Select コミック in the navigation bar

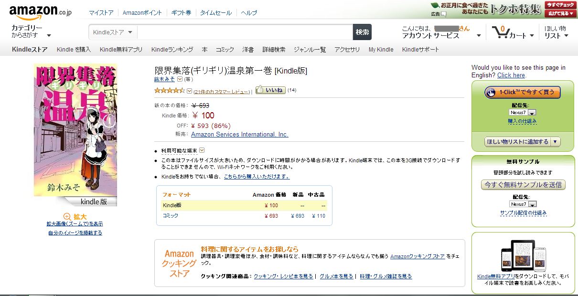[225, 49]
